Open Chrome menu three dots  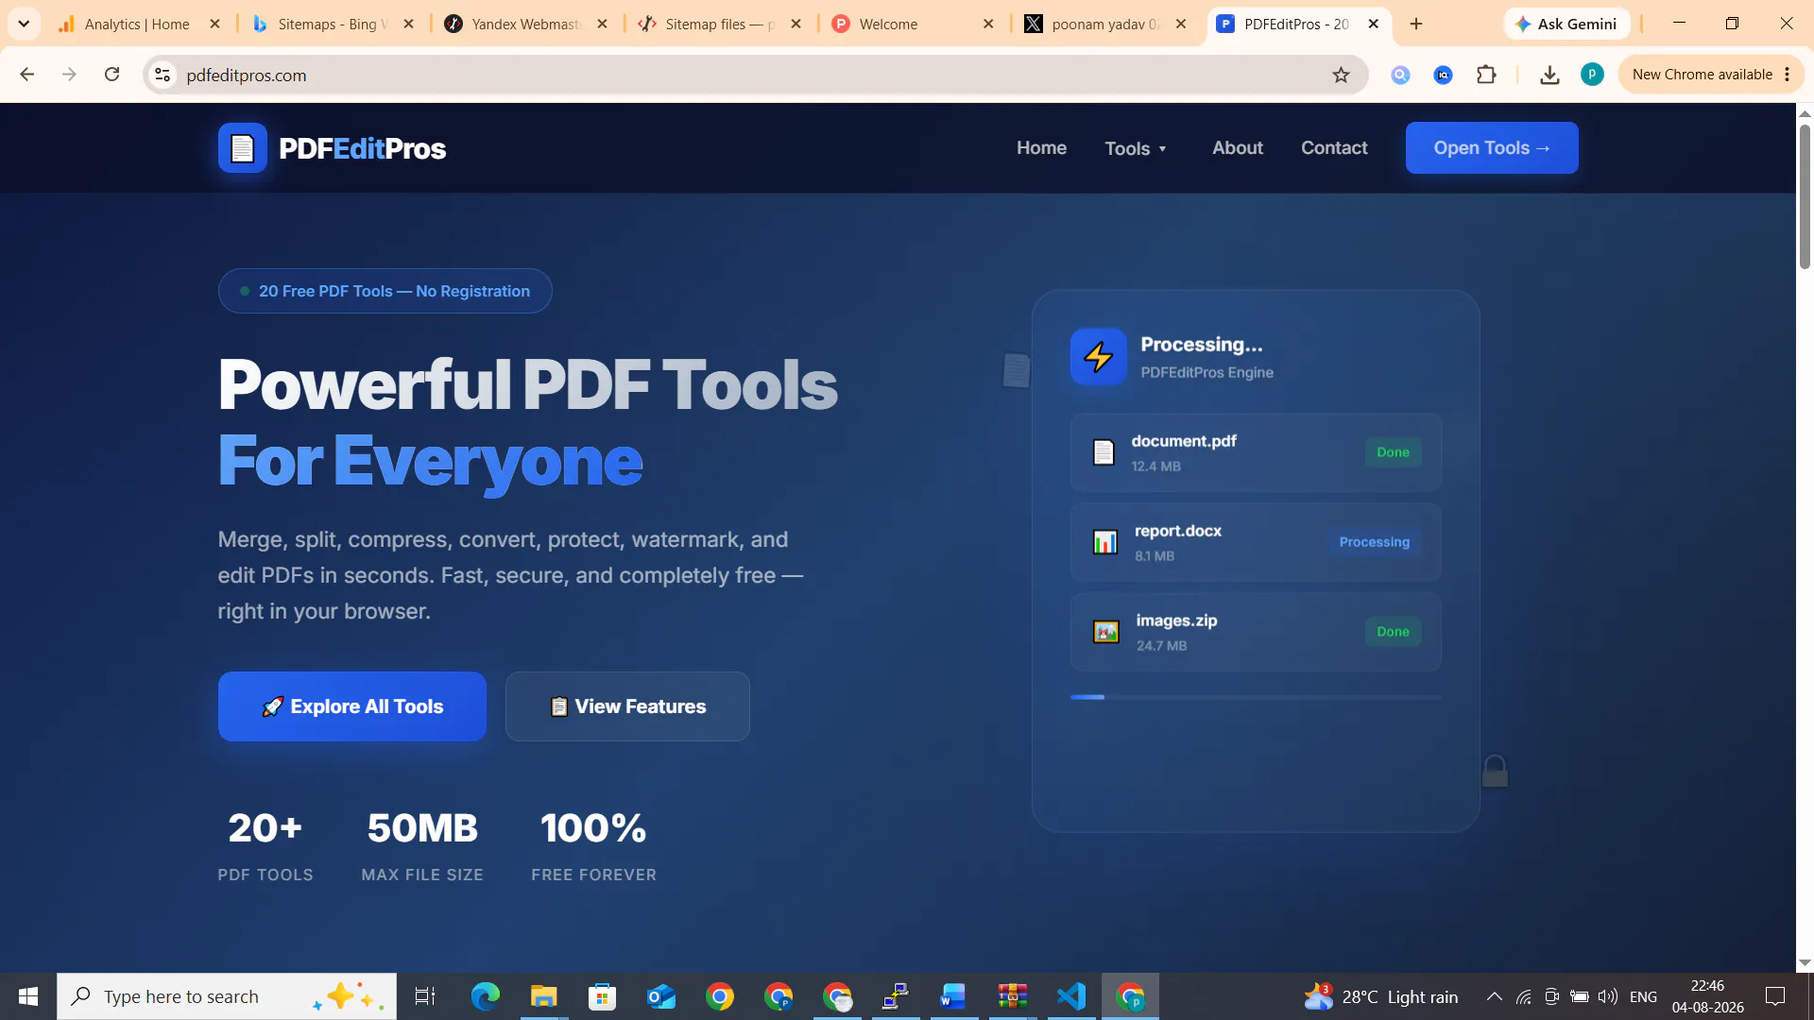tap(1787, 75)
